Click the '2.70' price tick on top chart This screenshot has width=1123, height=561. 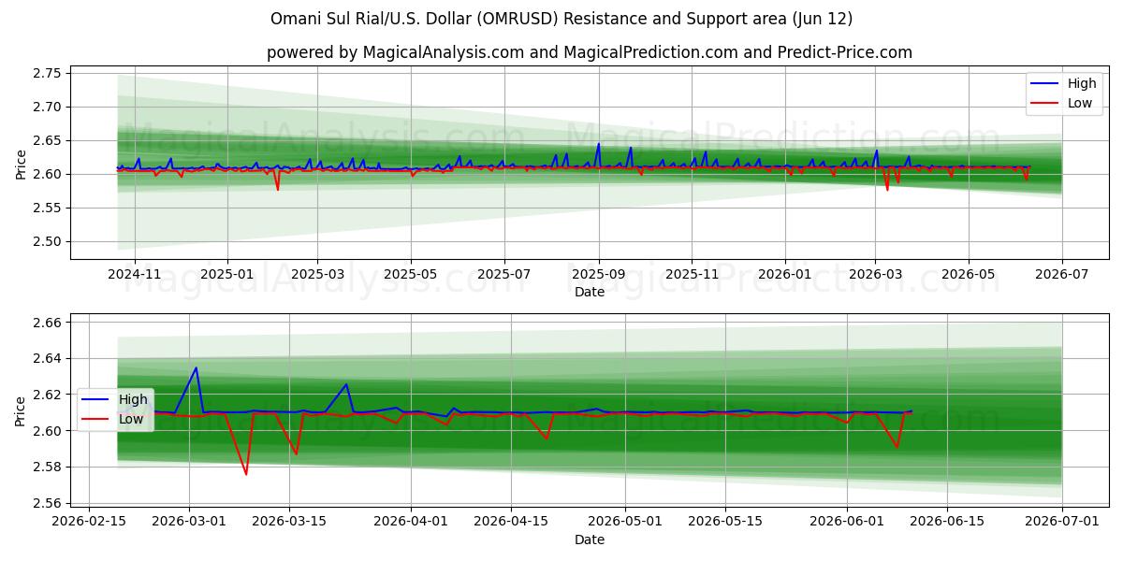point(49,107)
